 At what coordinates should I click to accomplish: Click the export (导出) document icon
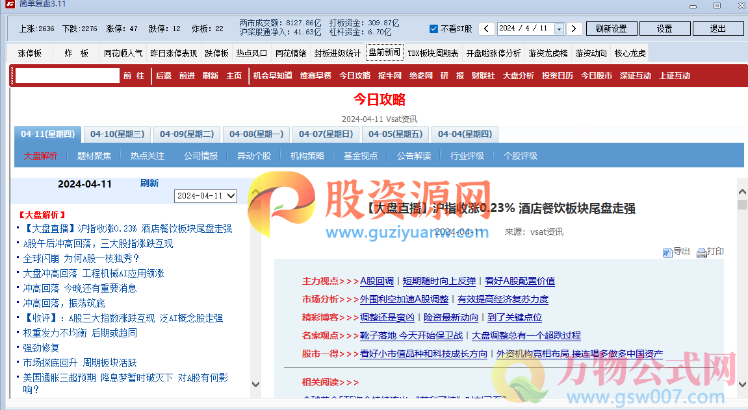click(x=667, y=253)
